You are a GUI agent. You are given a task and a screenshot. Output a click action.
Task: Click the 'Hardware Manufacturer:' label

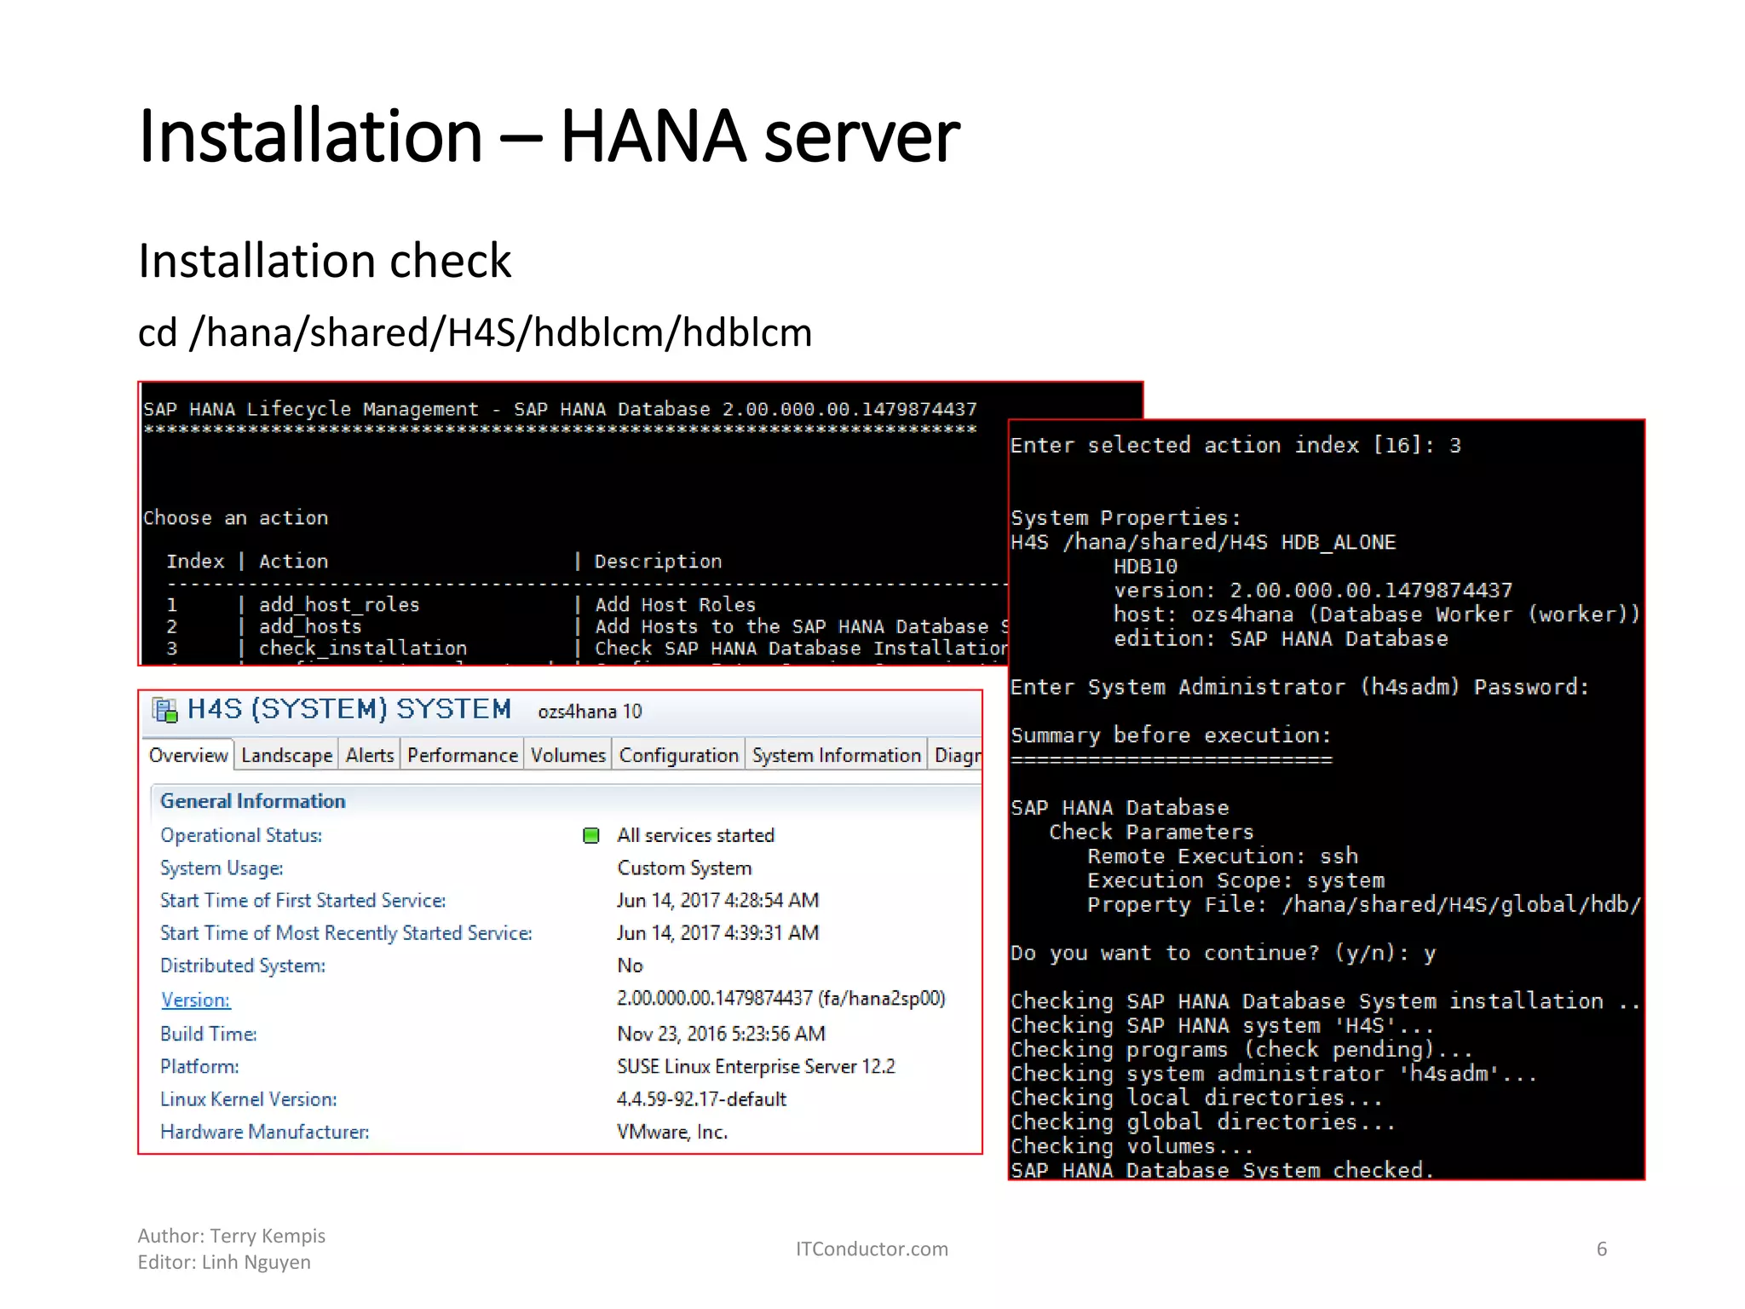coord(264,1132)
